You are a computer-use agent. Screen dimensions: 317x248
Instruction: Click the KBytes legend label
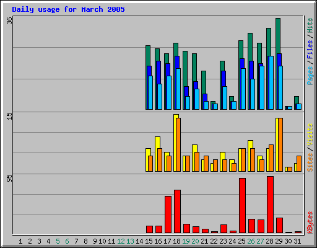coord(310,223)
